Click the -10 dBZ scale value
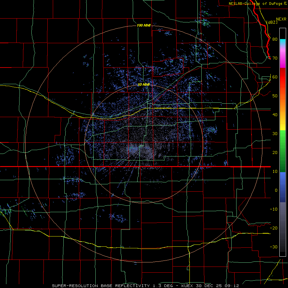 point(274,209)
